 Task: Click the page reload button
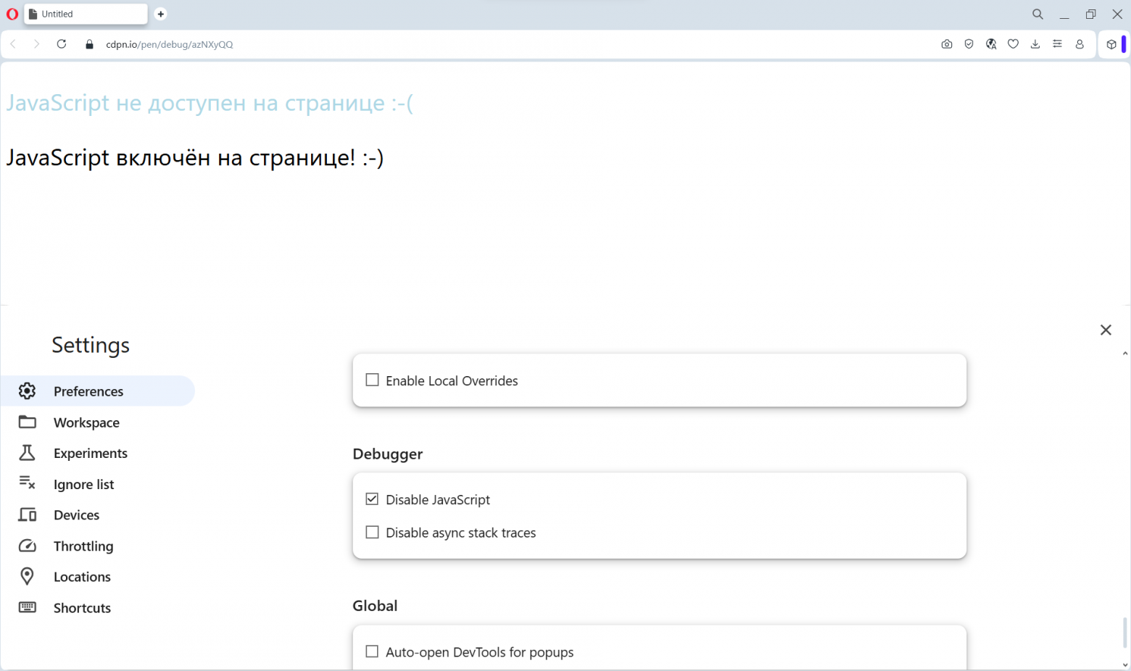point(62,44)
